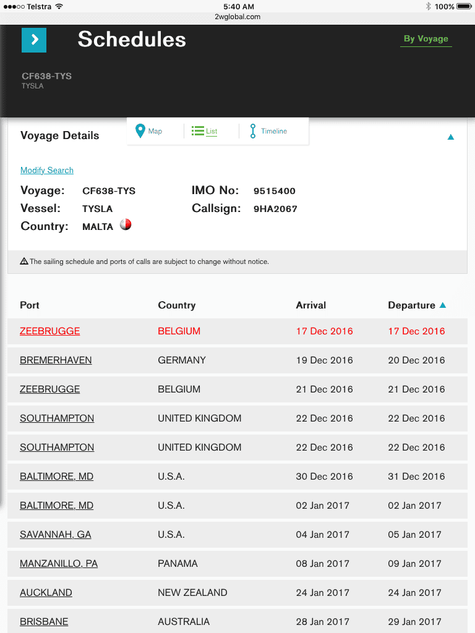Click the Schedules page heading
The width and height of the screenshot is (475, 633).
pos(132,39)
